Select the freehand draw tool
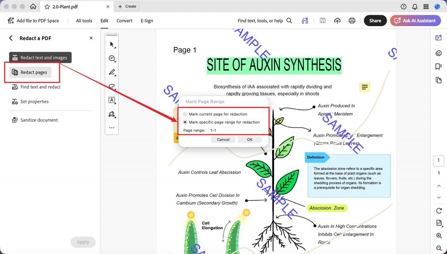447x254 pixels. pos(112,86)
